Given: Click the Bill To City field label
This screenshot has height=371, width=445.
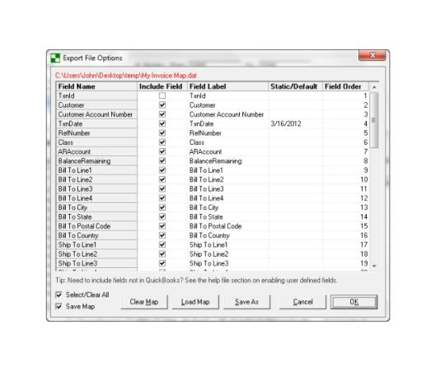Looking at the screenshot, I should click(227, 207).
